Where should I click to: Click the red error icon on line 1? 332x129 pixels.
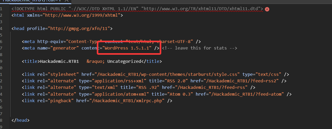click(x=267, y=9)
